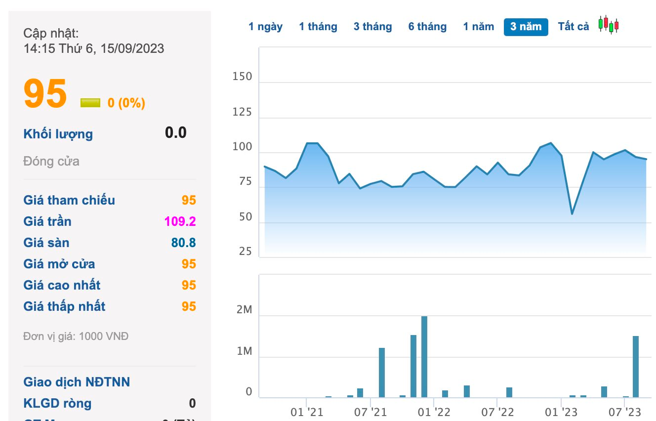This screenshot has width=656, height=421.
Task: Click the 01 '23 axis label
Action: click(562, 411)
